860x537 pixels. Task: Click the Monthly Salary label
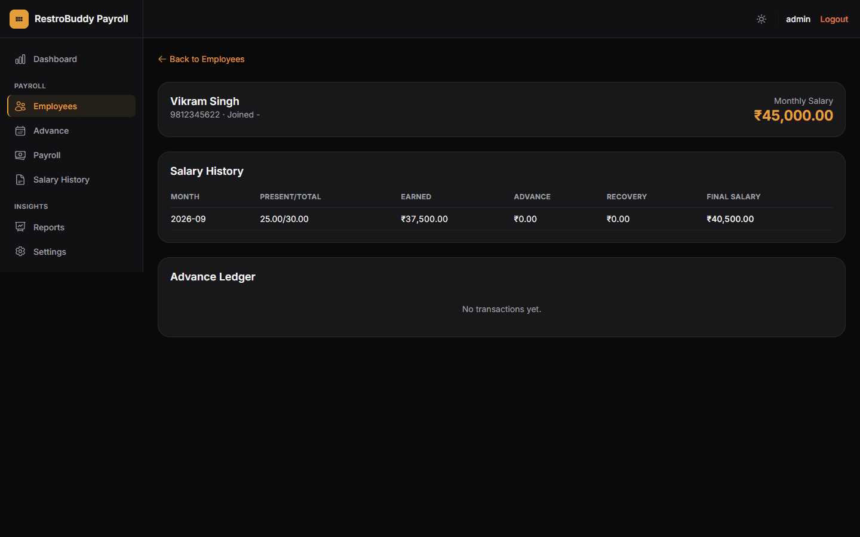[803, 101]
